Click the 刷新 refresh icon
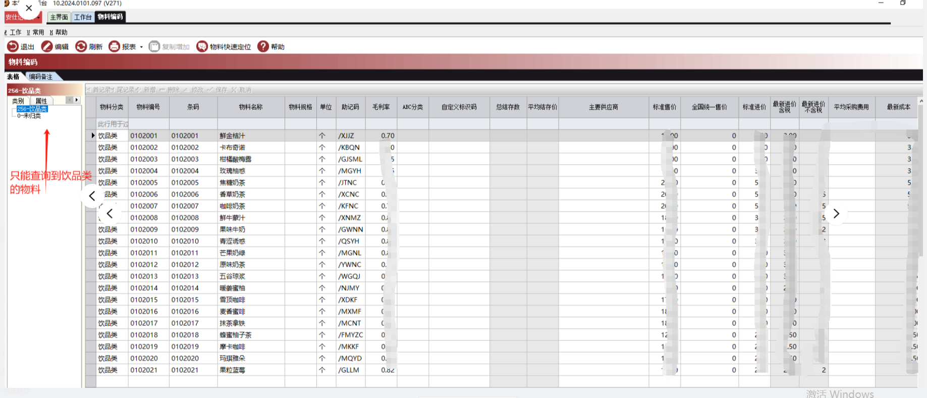The image size is (927, 398). point(81,46)
